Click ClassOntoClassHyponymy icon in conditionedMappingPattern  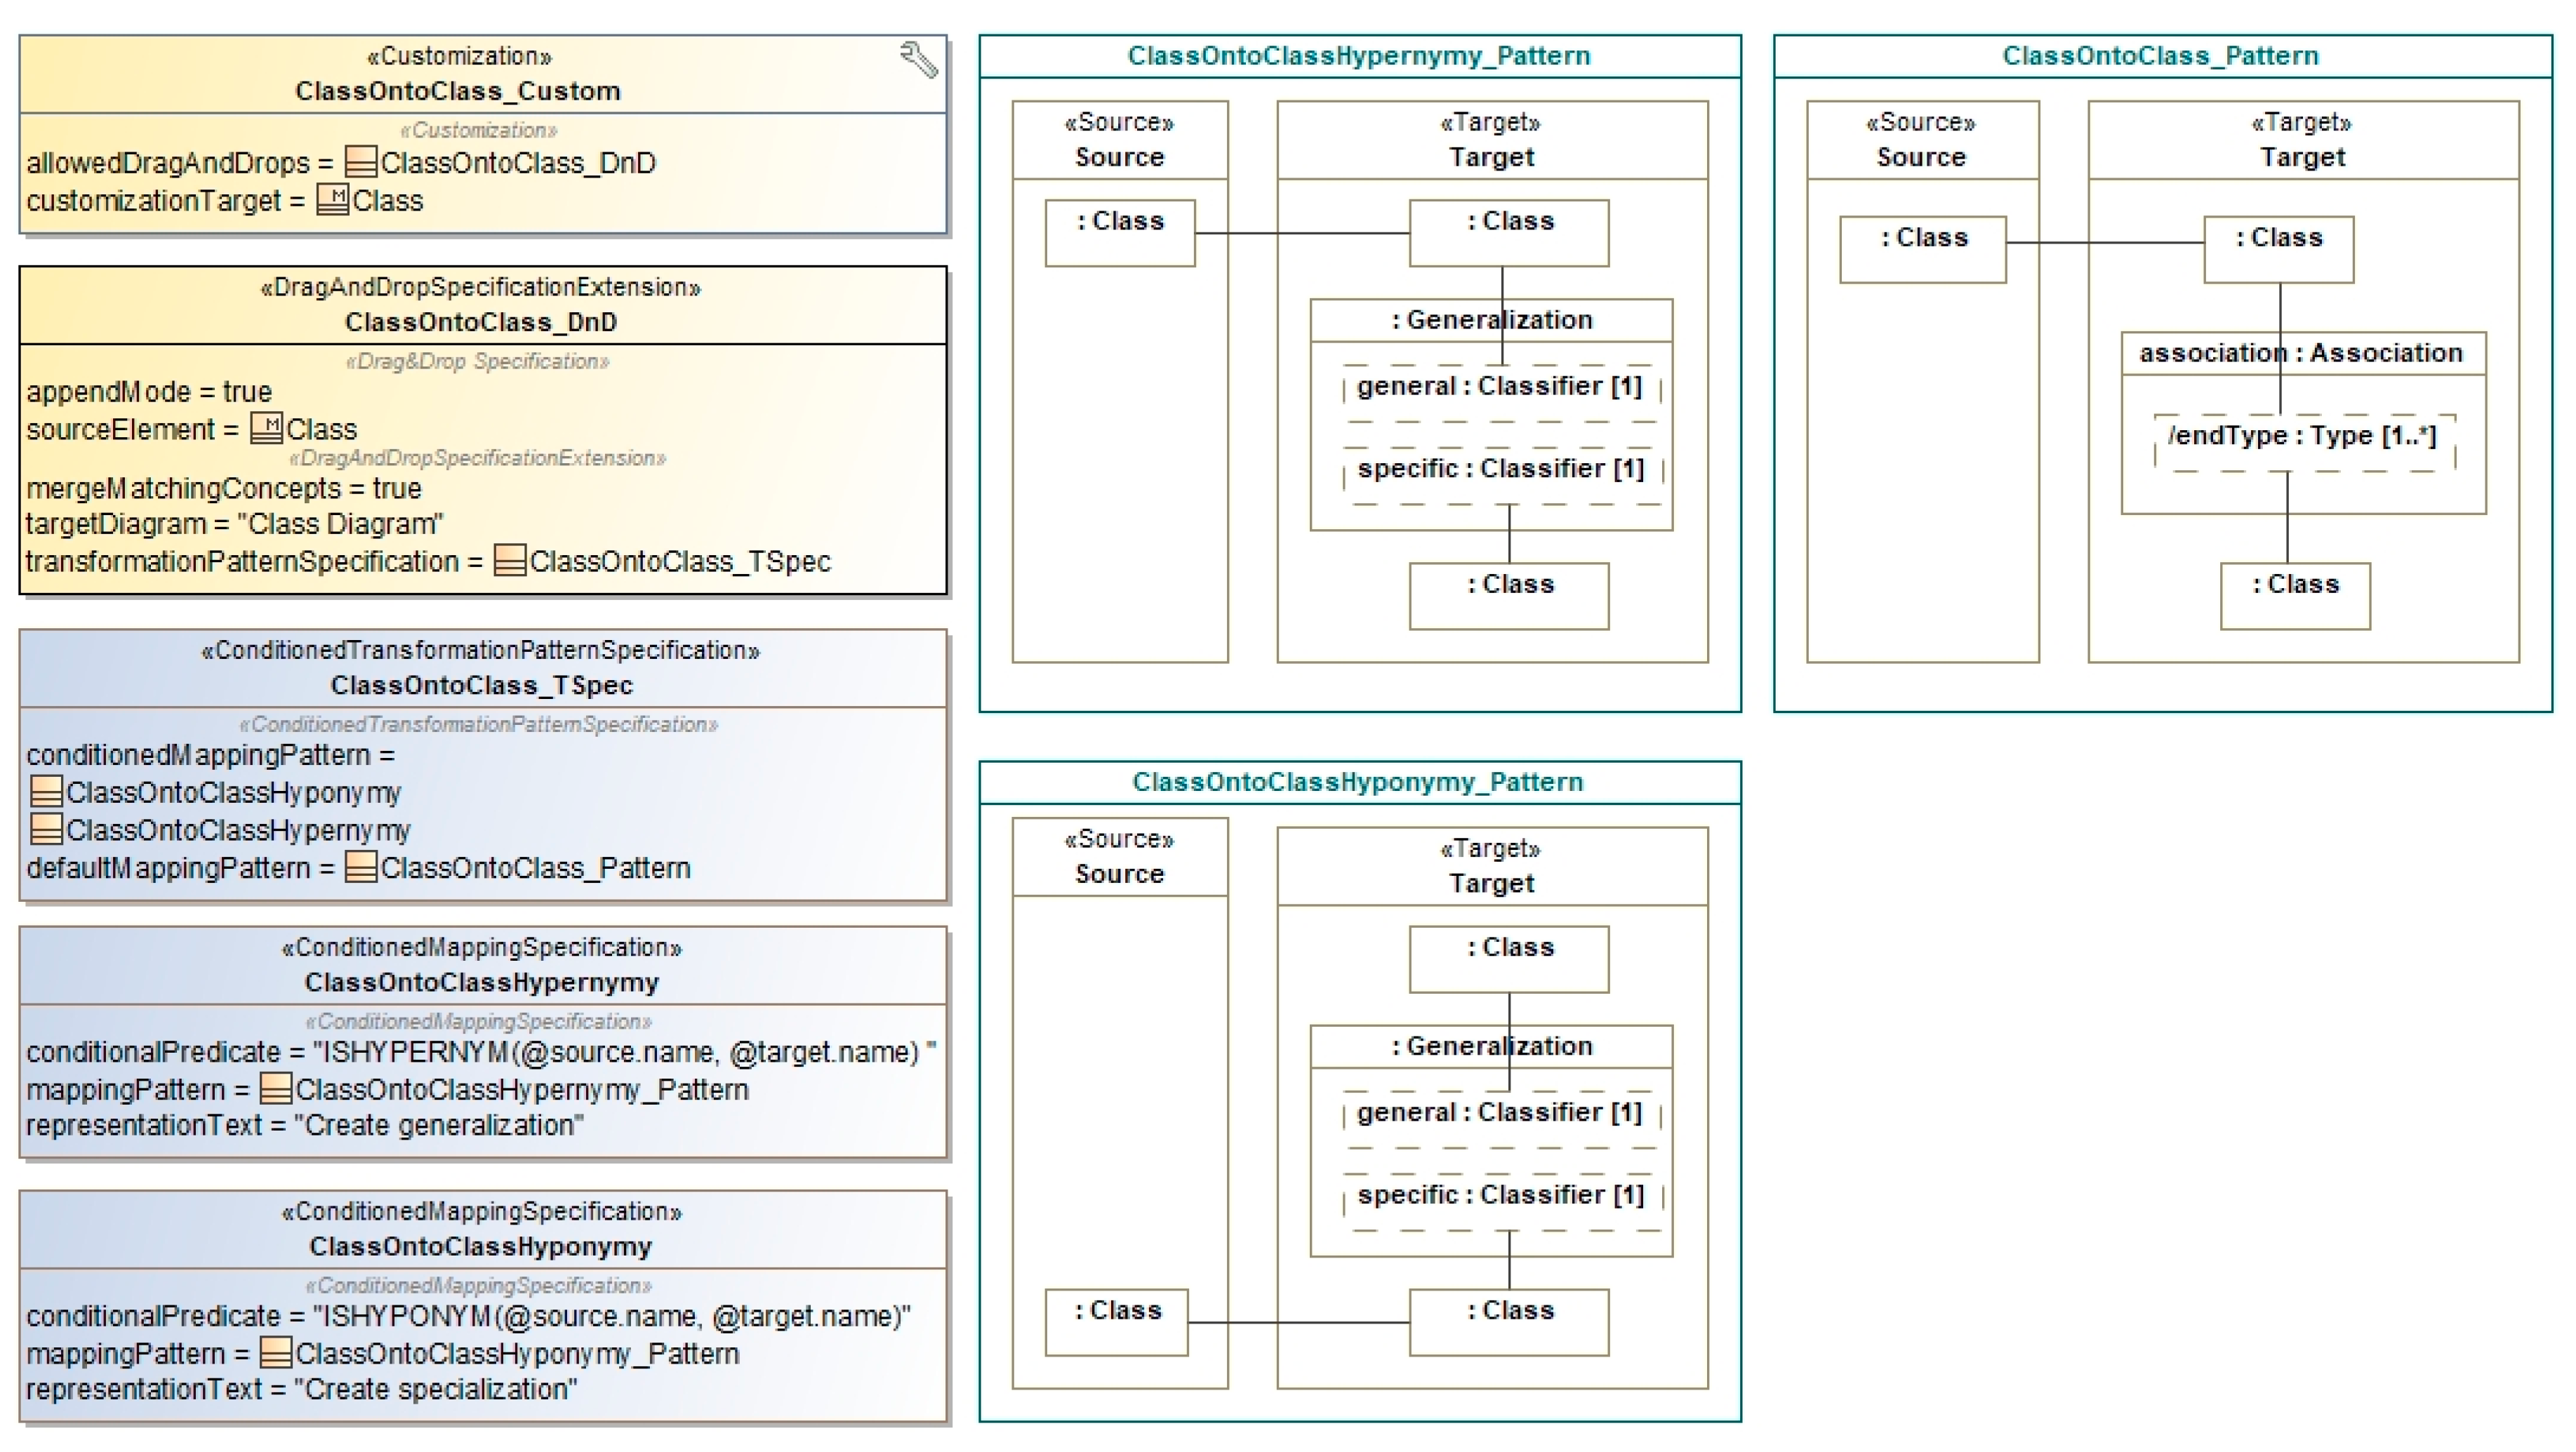point(47,792)
